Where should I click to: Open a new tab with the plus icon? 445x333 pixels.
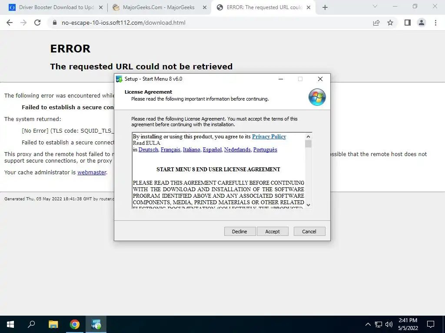(x=325, y=7)
